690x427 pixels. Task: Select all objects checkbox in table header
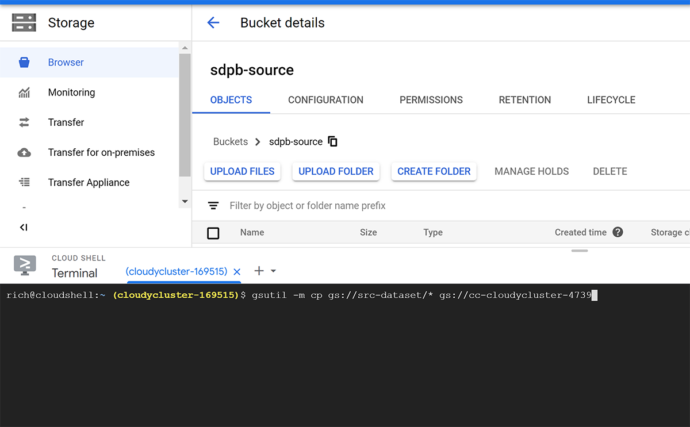pyautogui.click(x=213, y=233)
